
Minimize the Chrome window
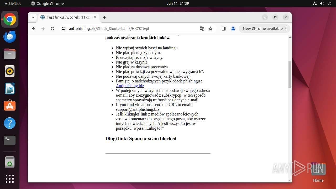265,17
